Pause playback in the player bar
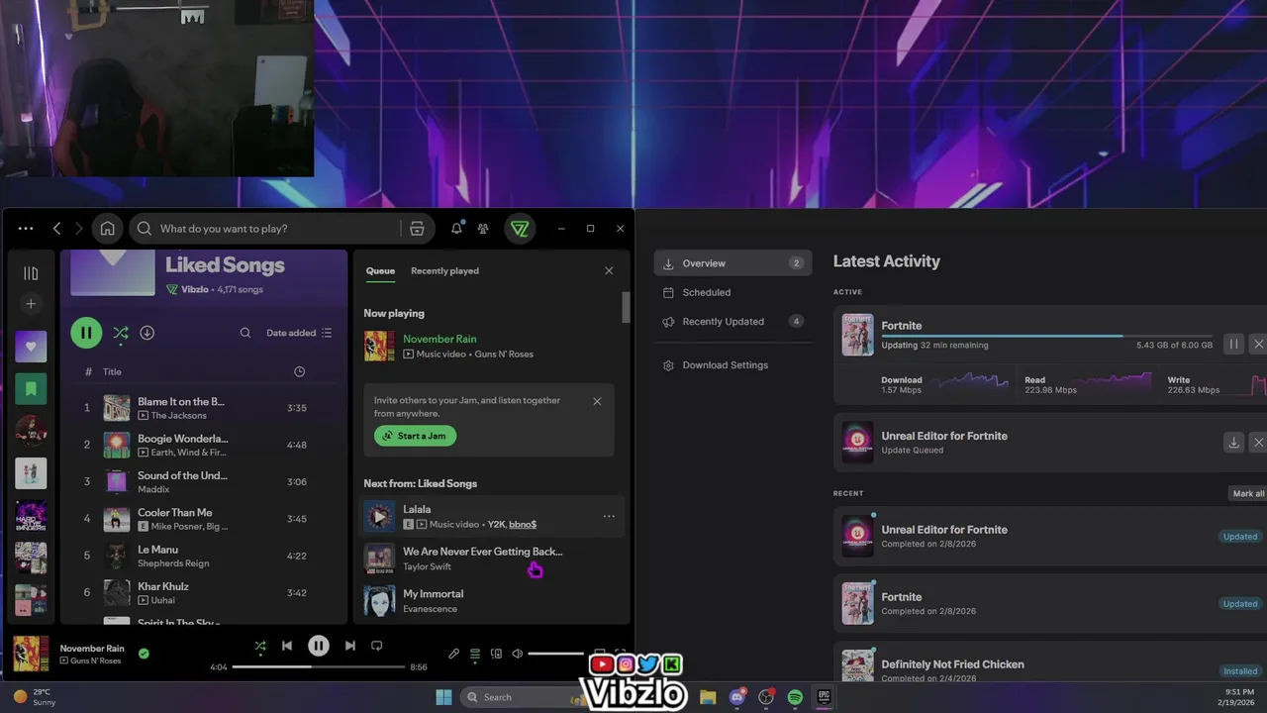 point(318,646)
